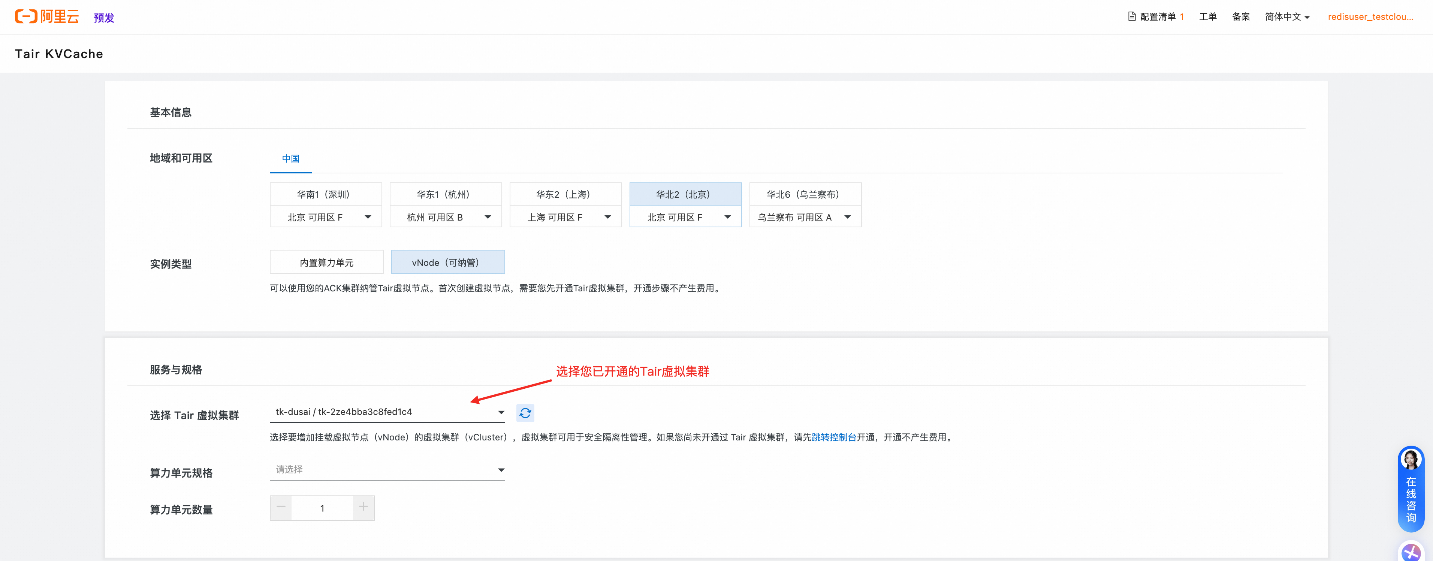Click the Alibaba Cloud logo
Image resolution: width=1433 pixels, height=561 pixels.
click(47, 17)
